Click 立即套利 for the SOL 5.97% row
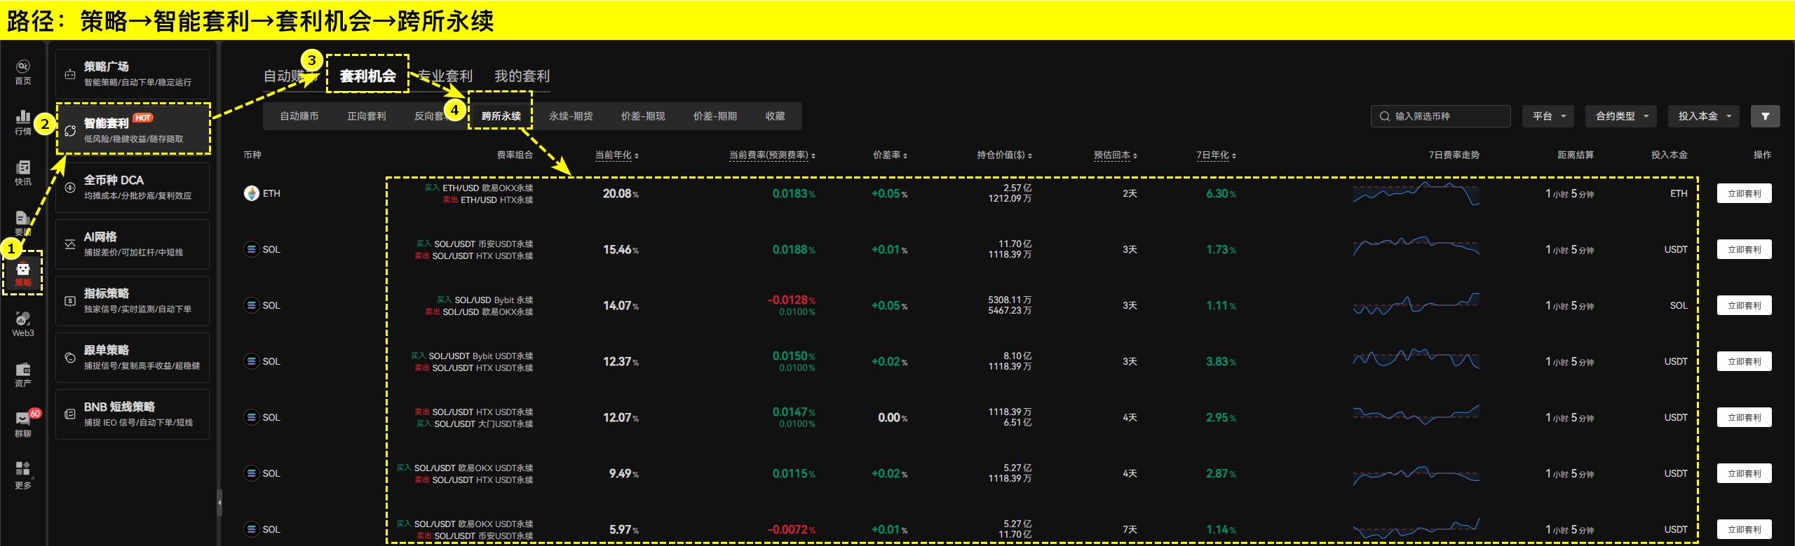The width and height of the screenshot is (1795, 546). (x=1744, y=529)
